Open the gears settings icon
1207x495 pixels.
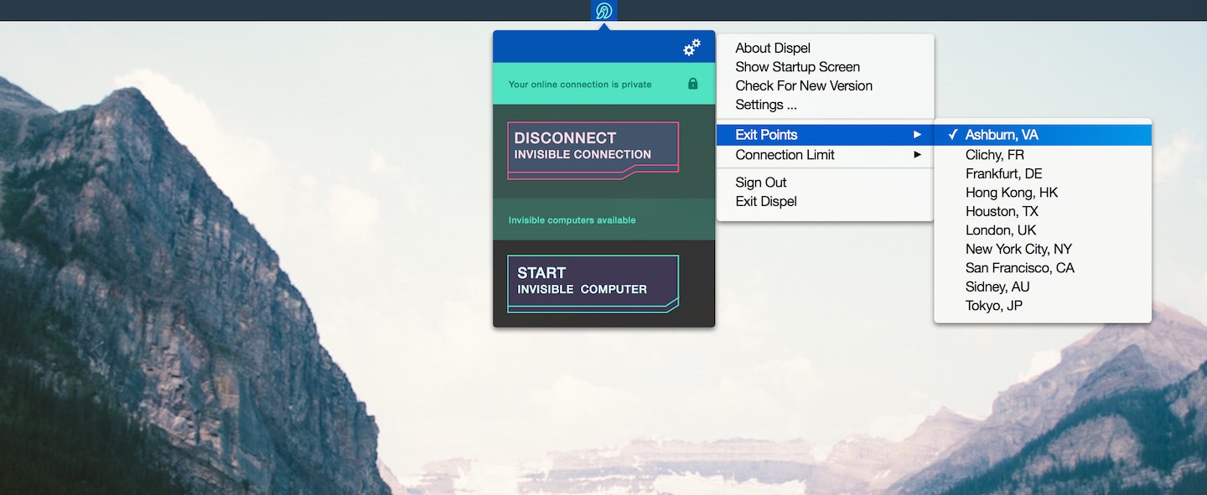coord(692,48)
